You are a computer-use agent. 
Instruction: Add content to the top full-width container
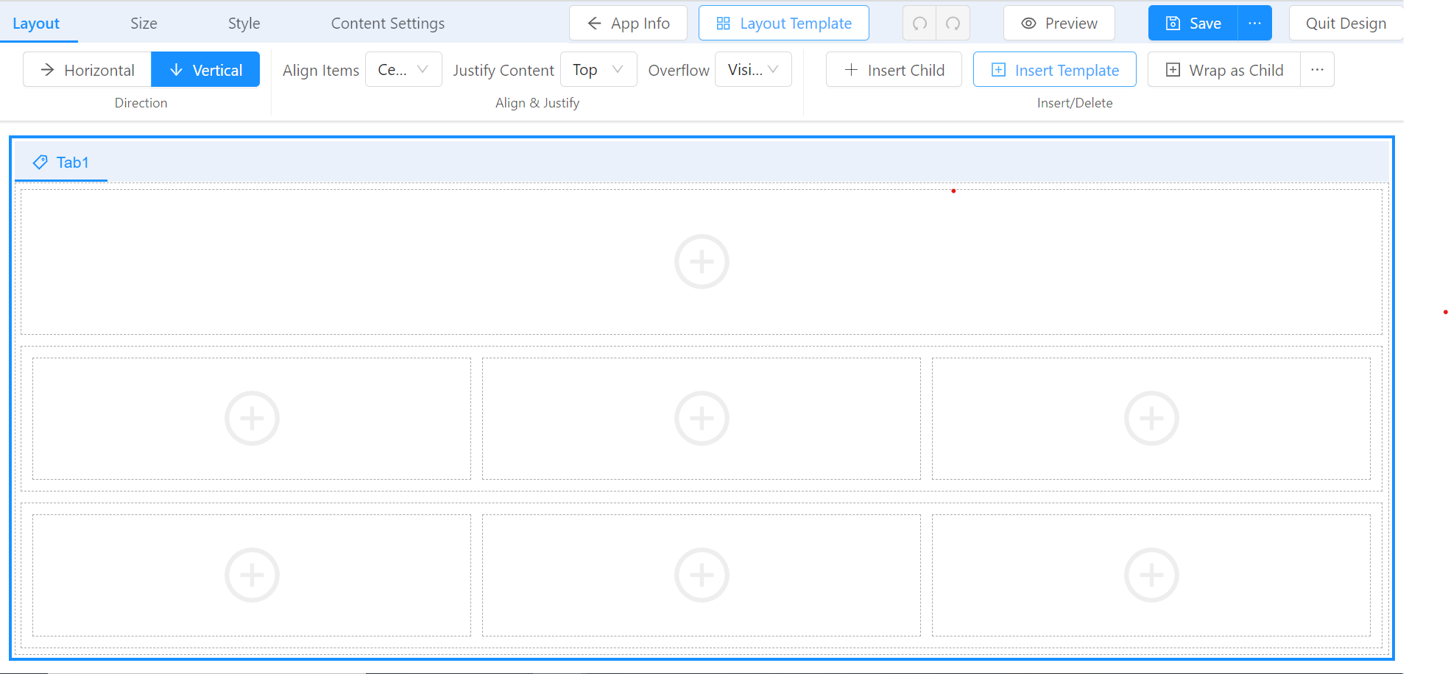702,262
